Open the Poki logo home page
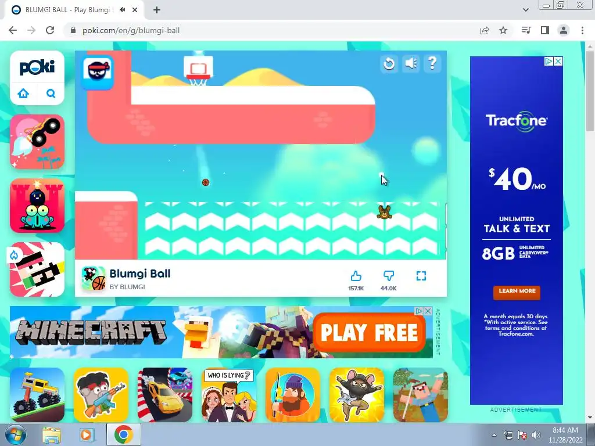Image resolution: width=595 pixels, height=446 pixels. [37, 67]
